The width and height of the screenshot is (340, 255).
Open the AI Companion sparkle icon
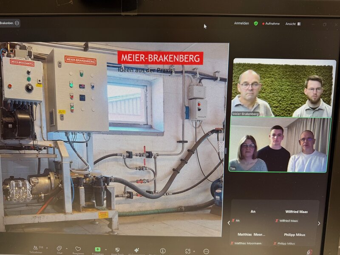[x=136, y=251]
